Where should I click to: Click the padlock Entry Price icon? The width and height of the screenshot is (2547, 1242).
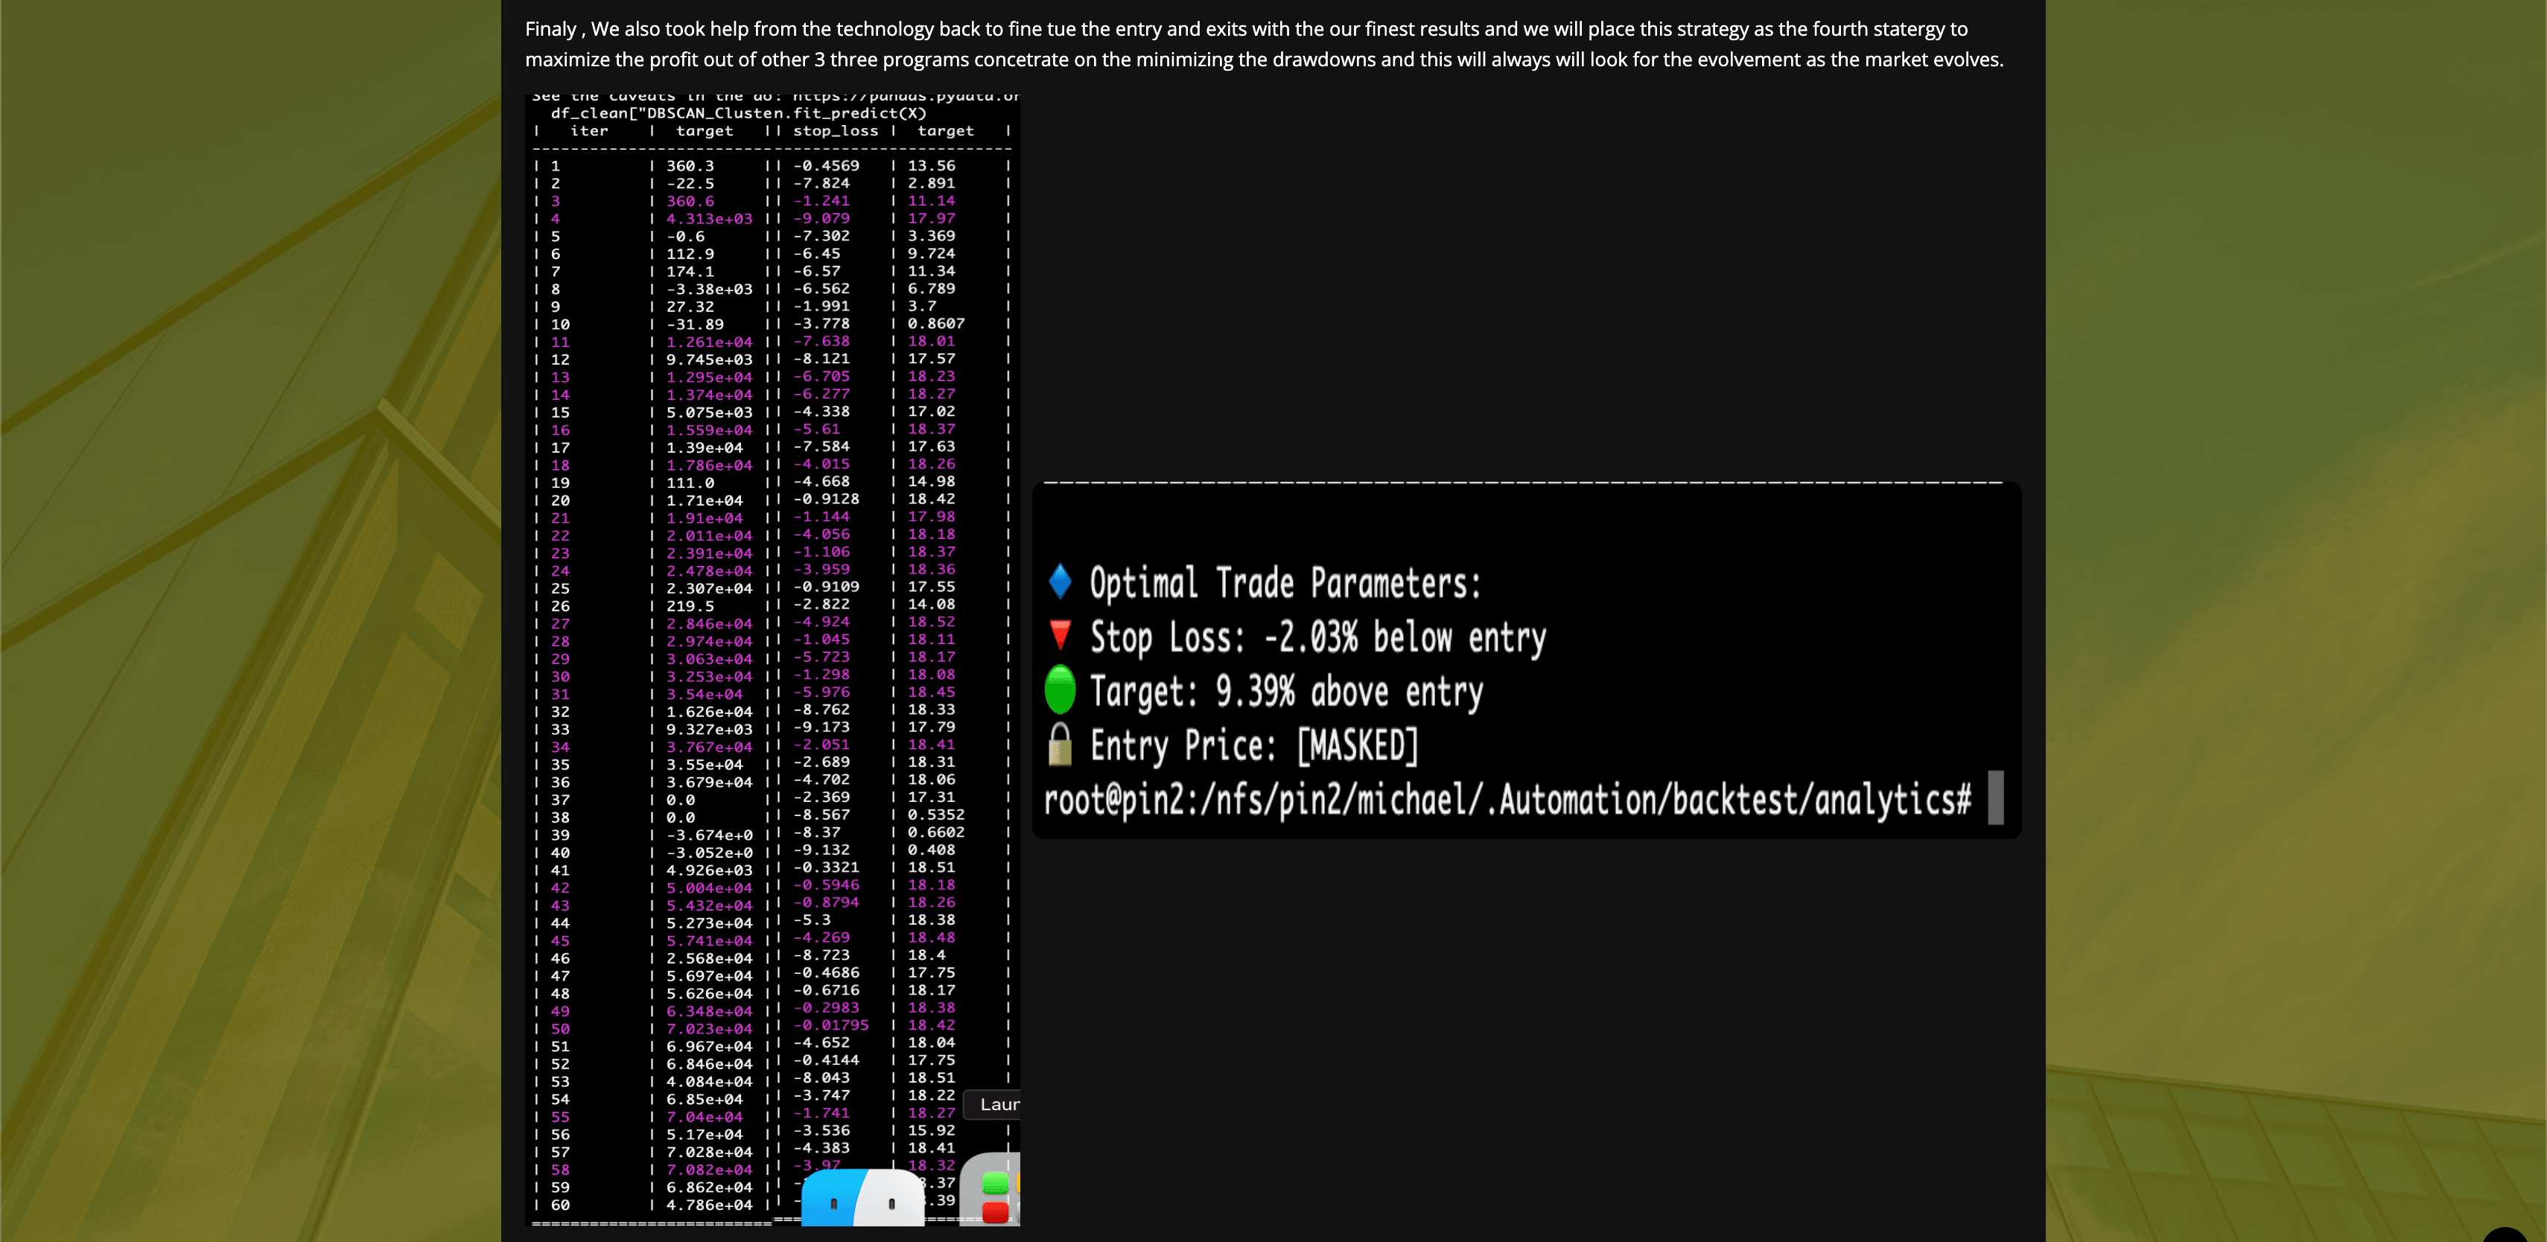[1060, 745]
